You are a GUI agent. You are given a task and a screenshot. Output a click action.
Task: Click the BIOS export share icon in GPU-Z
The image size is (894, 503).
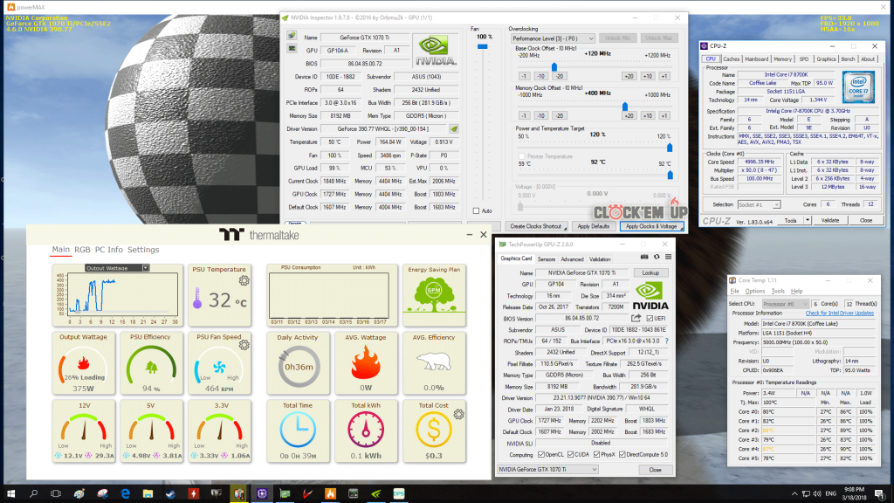(636, 319)
